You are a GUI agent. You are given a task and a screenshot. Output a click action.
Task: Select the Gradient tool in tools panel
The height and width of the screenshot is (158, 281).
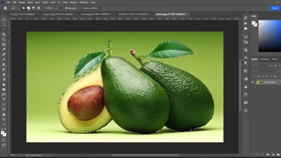click(x=4, y=79)
